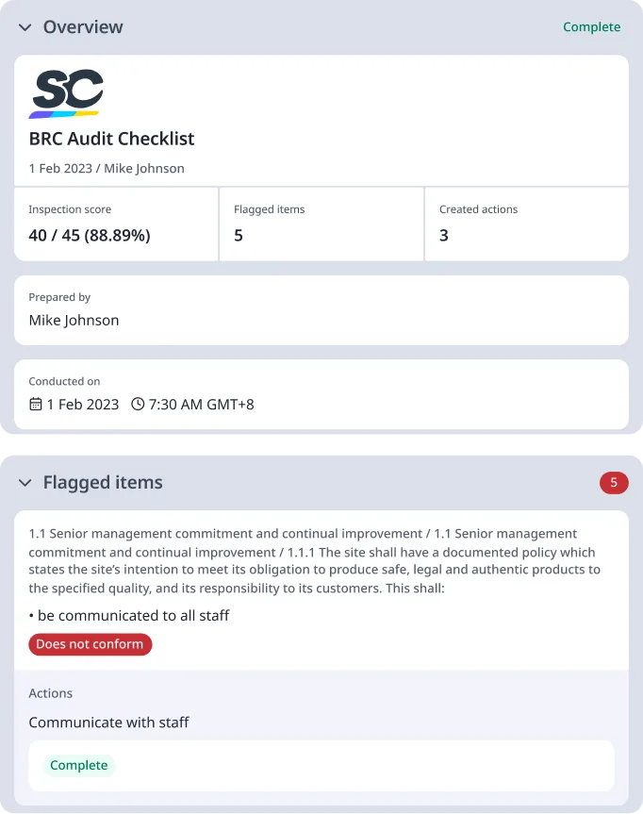The width and height of the screenshot is (643, 814).
Task: Select the Does not conform status badge
Action: point(90,644)
